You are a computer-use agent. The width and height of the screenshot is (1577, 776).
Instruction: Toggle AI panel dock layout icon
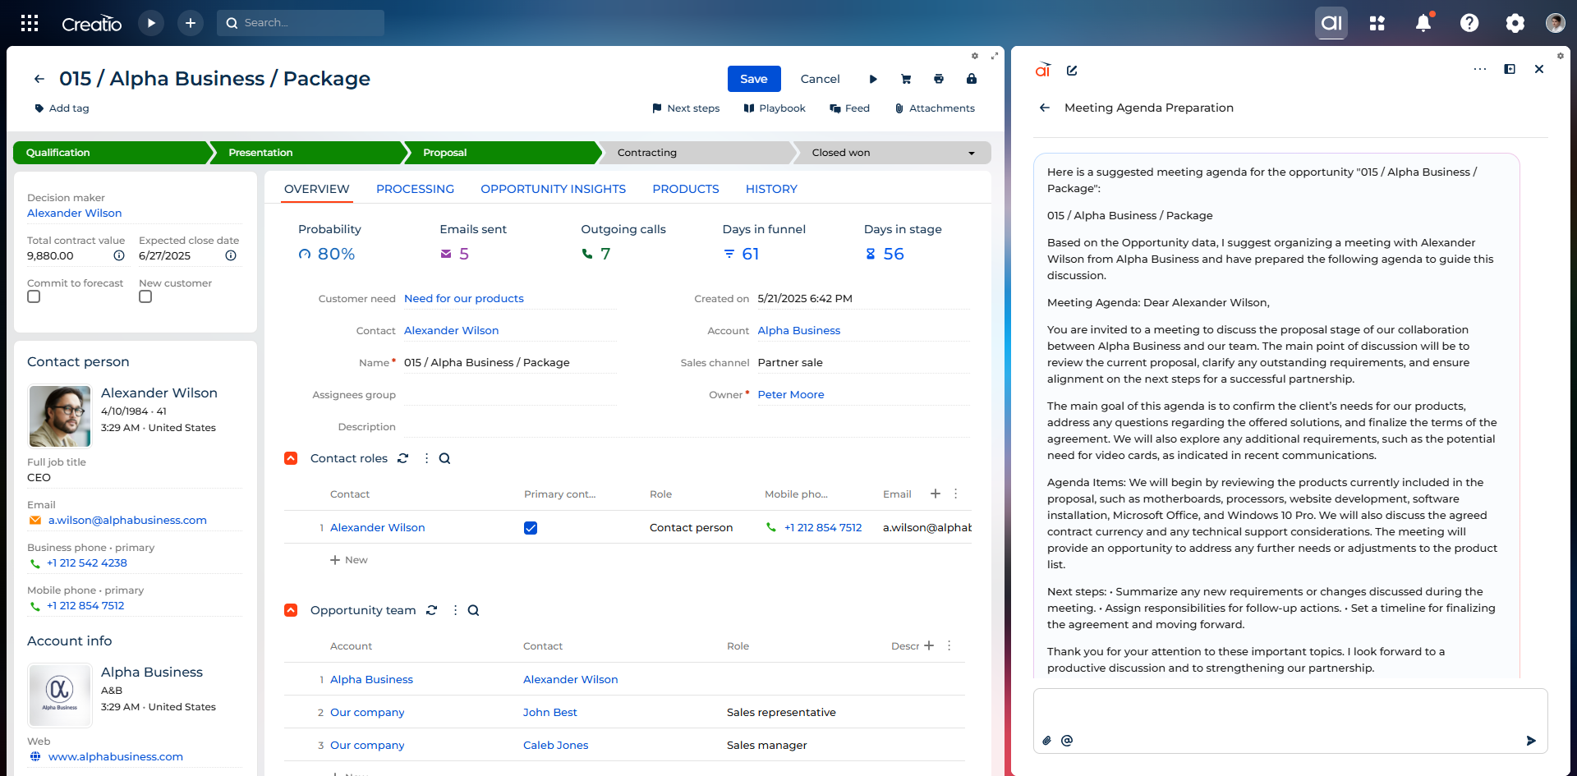tap(1510, 69)
